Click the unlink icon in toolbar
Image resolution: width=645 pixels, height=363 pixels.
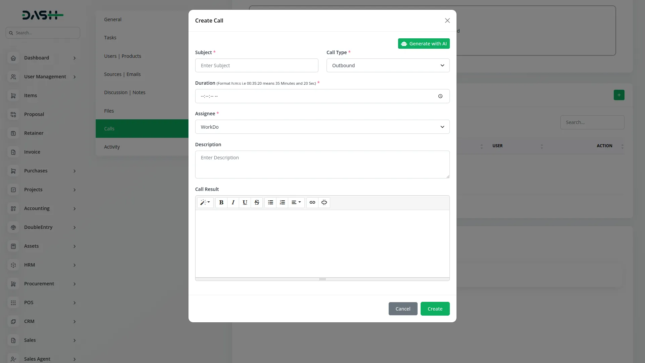(x=324, y=202)
